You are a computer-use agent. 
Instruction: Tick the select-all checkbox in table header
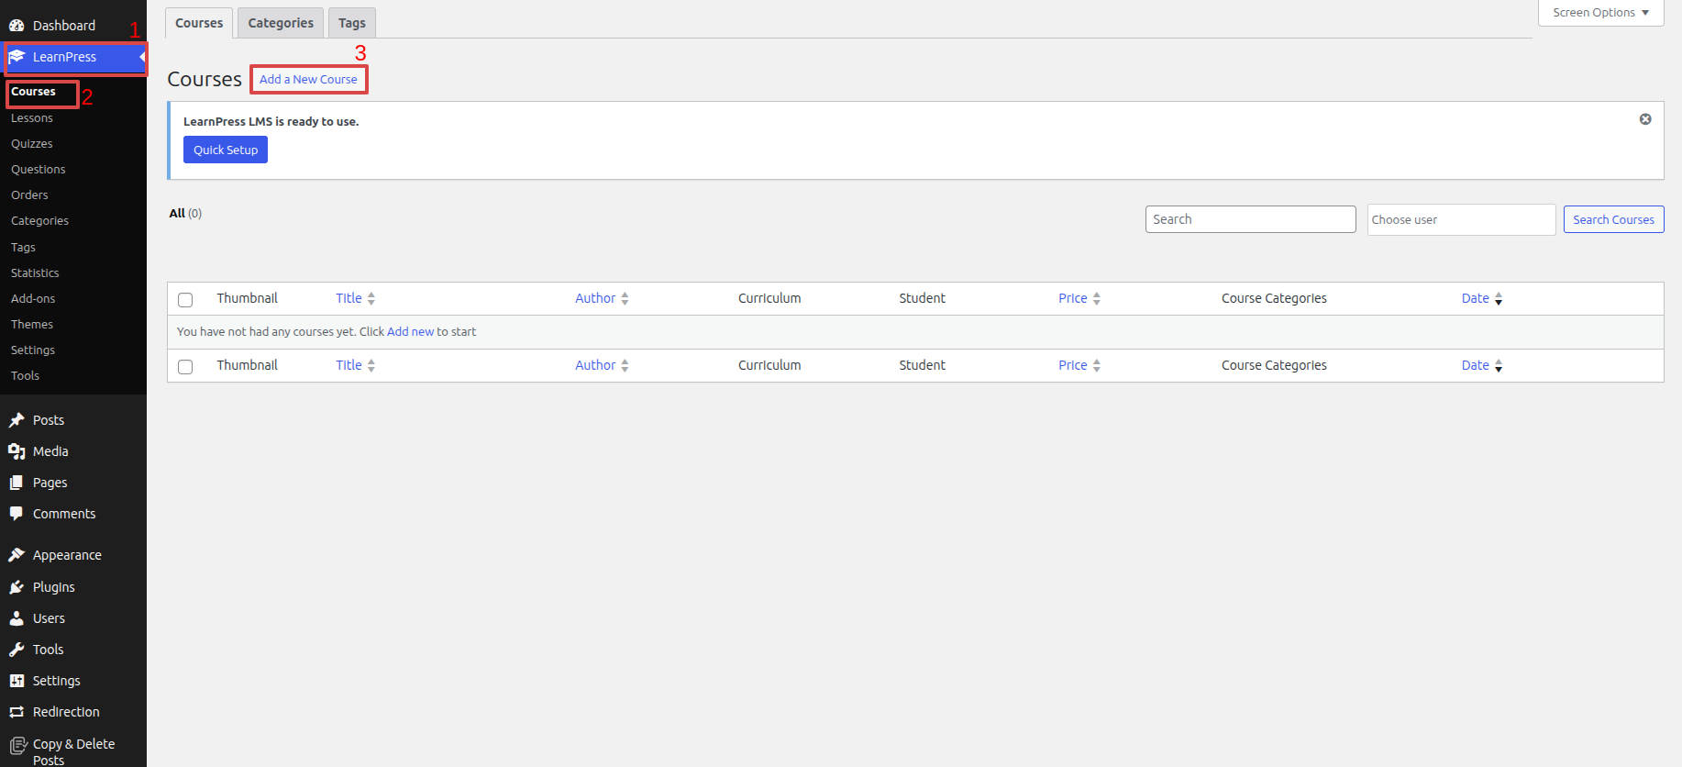pyautogui.click(x=185, y=300)
